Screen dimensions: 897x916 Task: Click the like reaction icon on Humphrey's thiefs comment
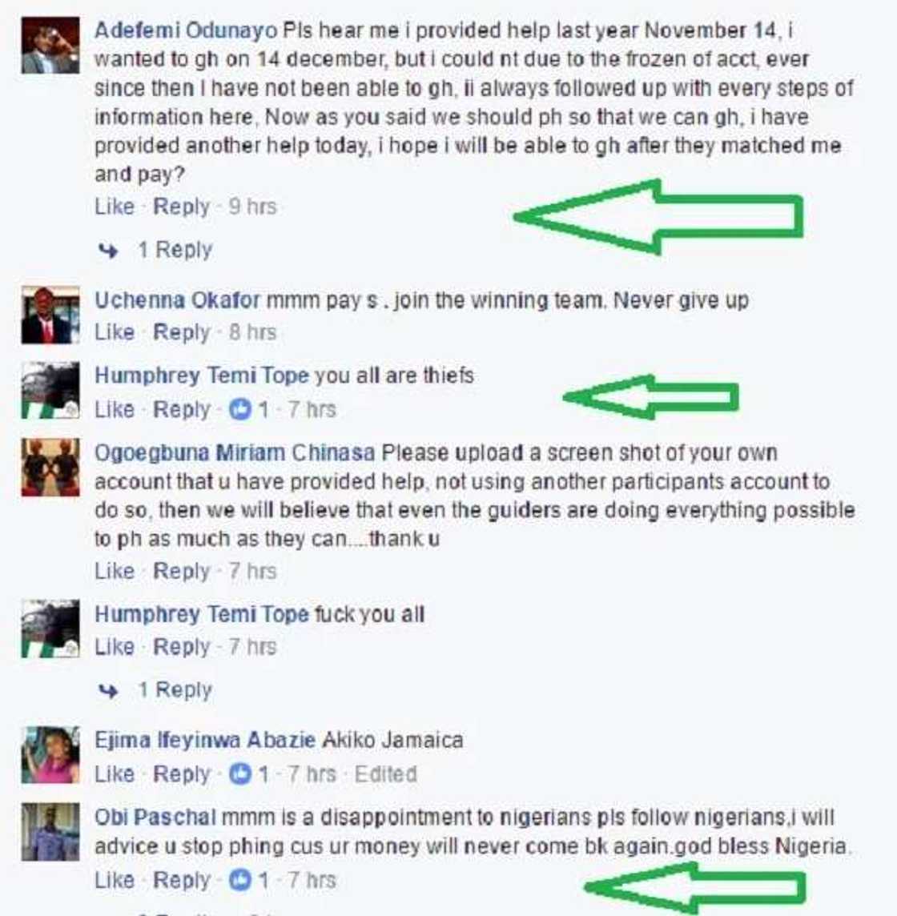pyautogui.click(x=239, y=409)
